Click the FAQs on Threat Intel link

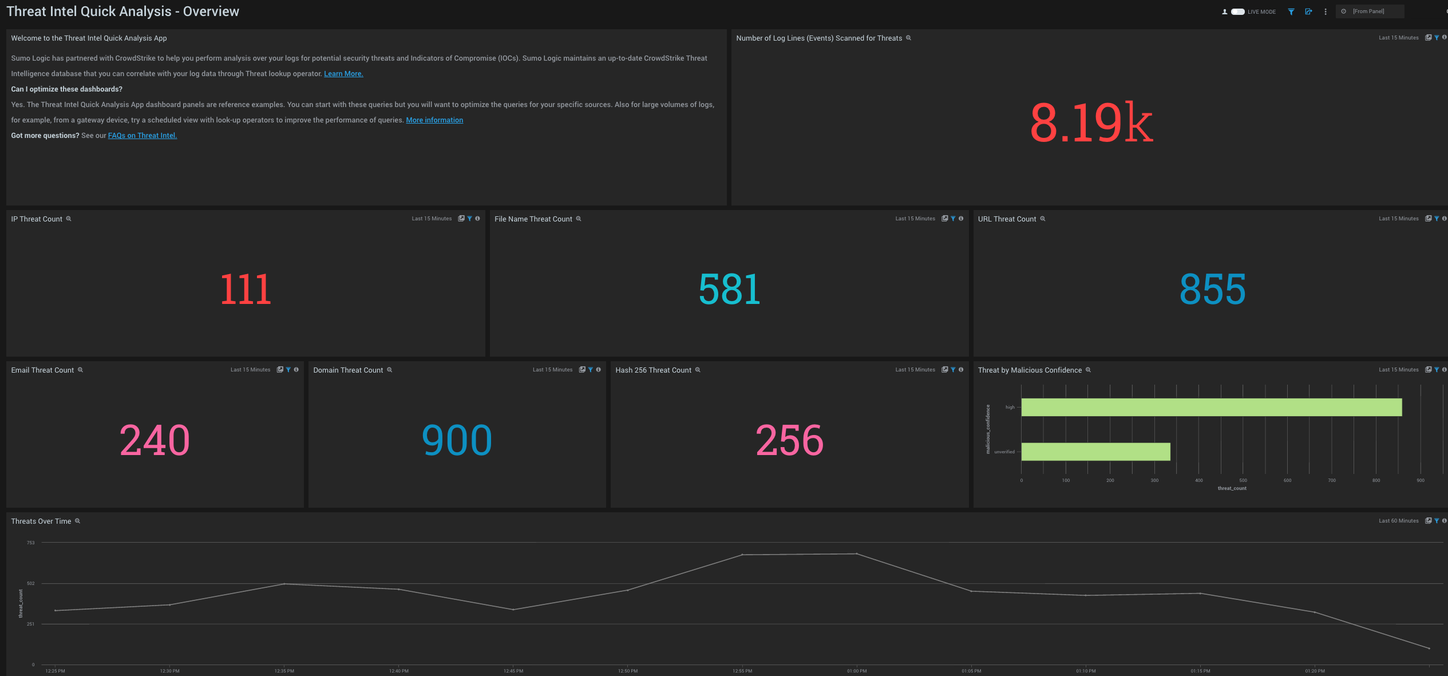(142, 135)
